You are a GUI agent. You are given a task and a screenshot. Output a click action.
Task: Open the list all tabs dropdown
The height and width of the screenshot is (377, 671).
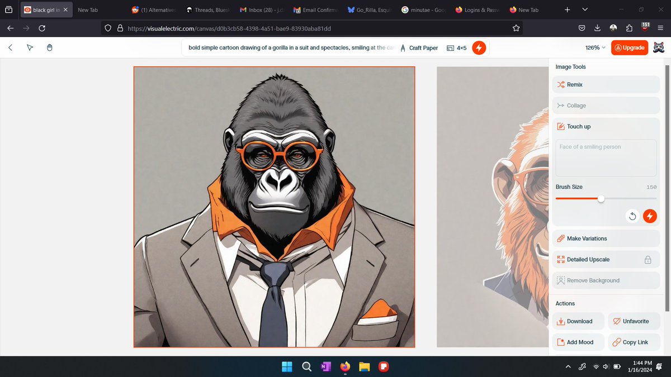(x=585, y=10)
